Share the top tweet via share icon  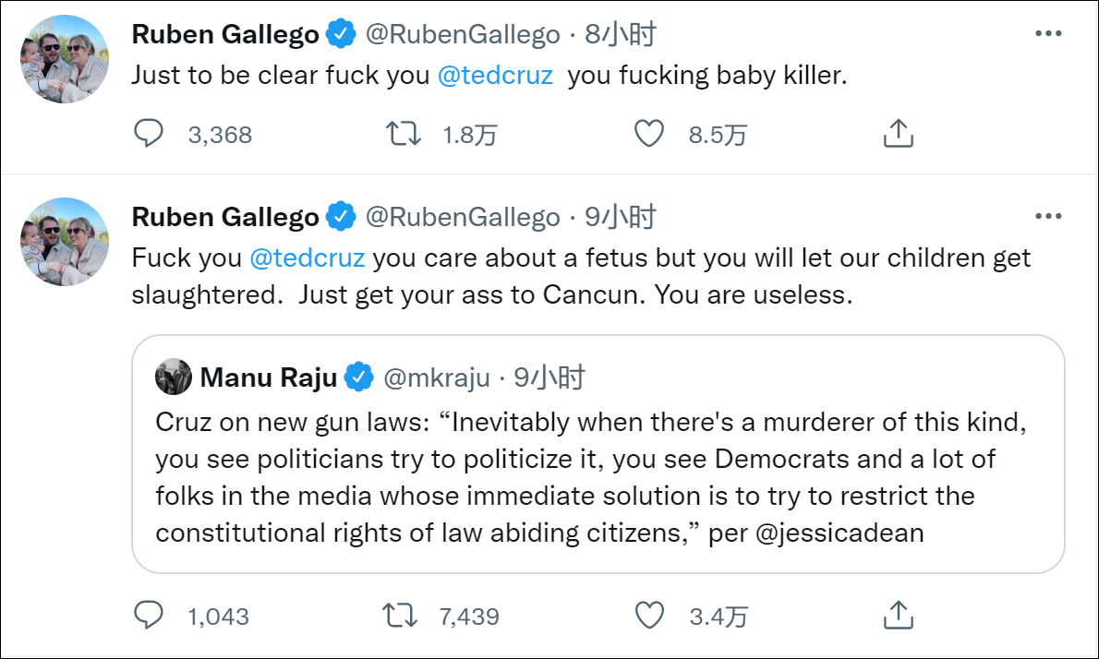point(898,134)
